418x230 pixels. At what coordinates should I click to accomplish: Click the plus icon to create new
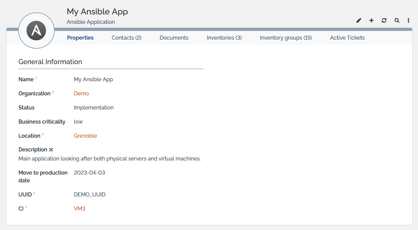point(371,20)
